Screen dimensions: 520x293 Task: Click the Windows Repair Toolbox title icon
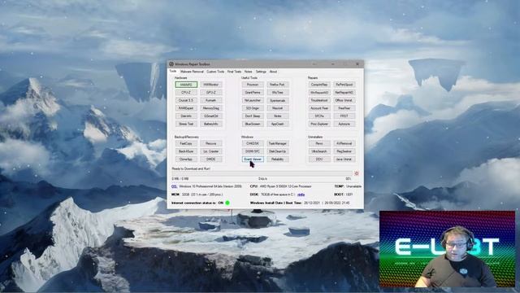point(171,63)
